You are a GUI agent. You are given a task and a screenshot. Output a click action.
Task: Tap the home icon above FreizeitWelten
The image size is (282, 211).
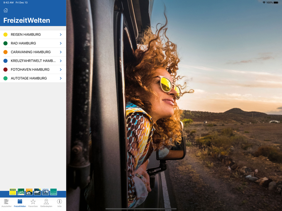tap(6, 10)
